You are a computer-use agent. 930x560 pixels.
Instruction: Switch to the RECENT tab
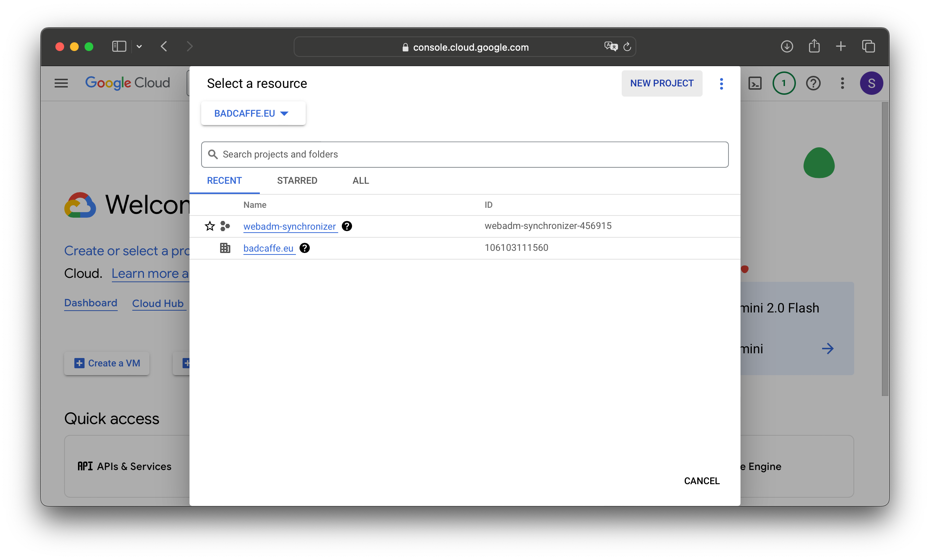click(x=224, y=181)
